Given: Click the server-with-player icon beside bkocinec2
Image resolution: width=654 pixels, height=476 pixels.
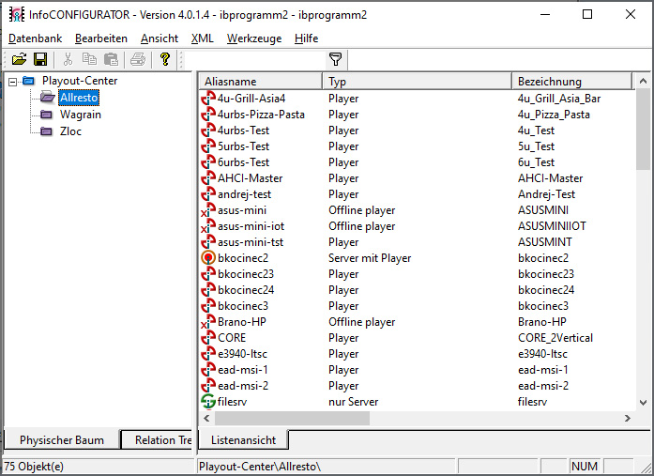Looking at the screenshot, I should (x=208, y=258).
